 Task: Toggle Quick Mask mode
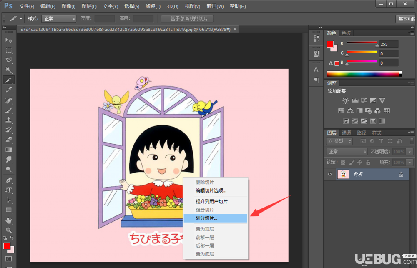coord(8,259)
